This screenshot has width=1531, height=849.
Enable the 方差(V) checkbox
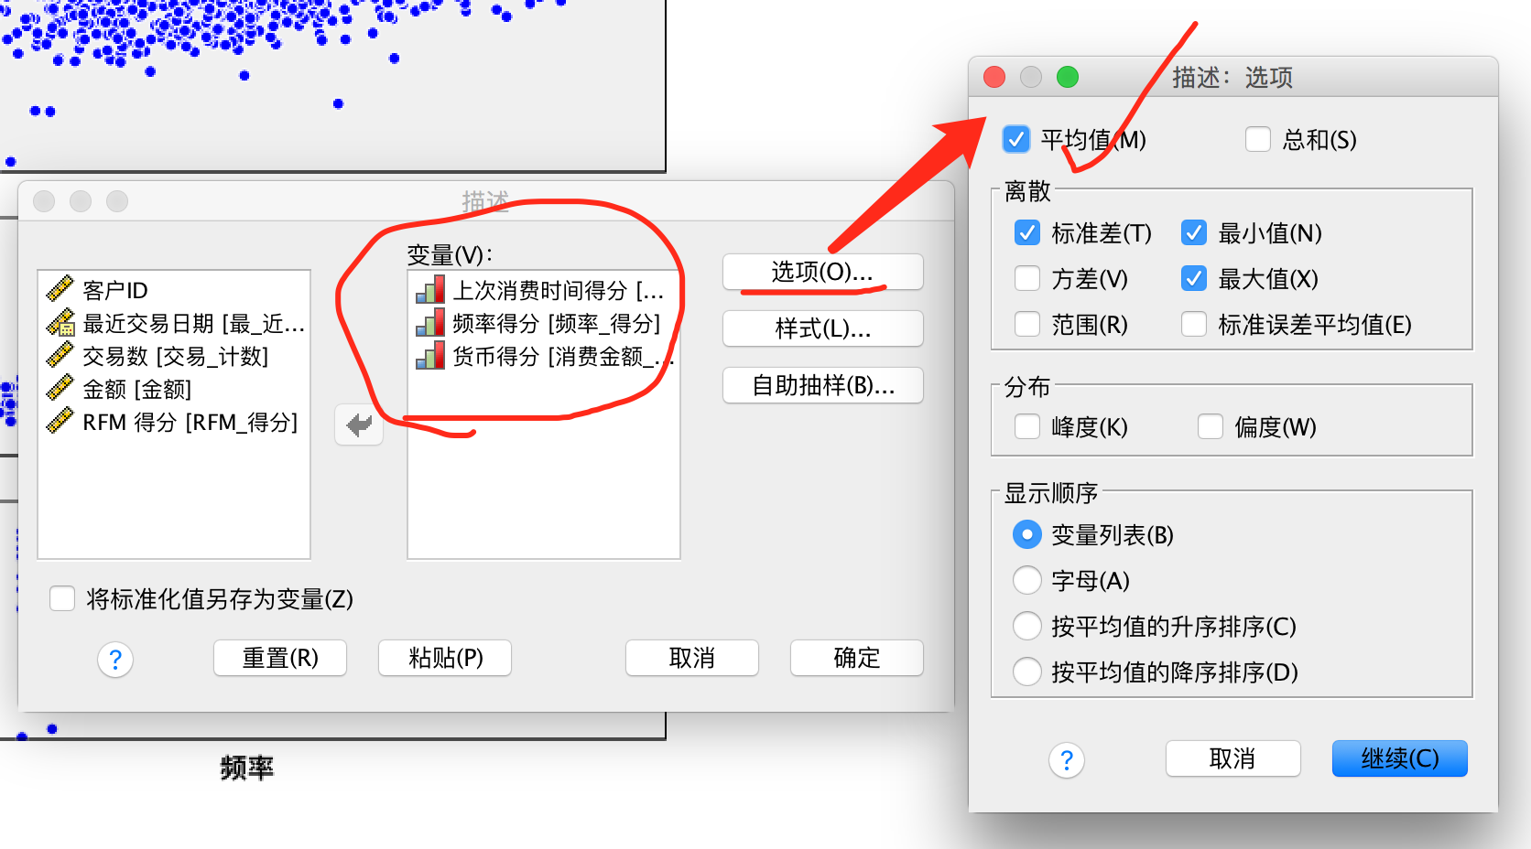pyautogui.click(x=1027, y=278)
